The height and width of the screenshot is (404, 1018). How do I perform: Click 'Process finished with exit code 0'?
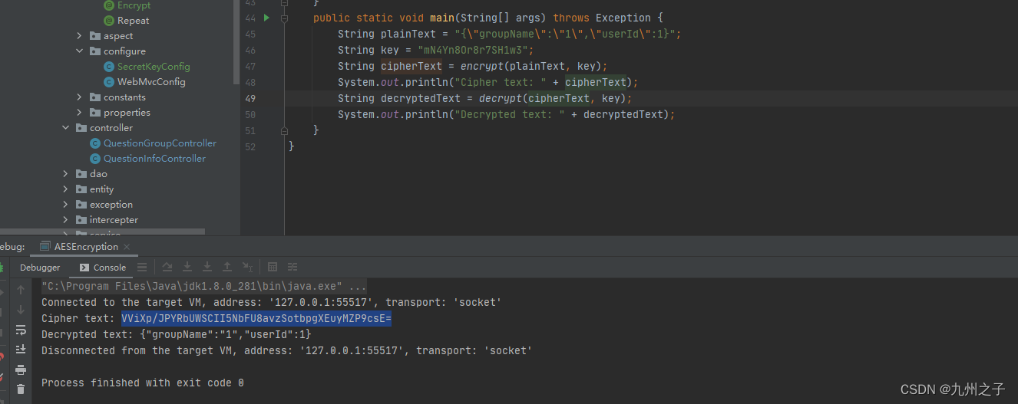[x=143, y=383]
